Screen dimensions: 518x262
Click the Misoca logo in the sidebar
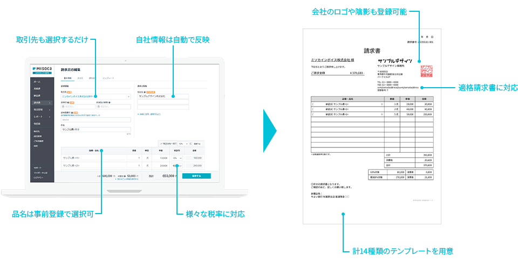[42, 69]
